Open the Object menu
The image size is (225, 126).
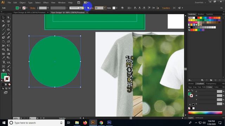[x=22, y=2]
